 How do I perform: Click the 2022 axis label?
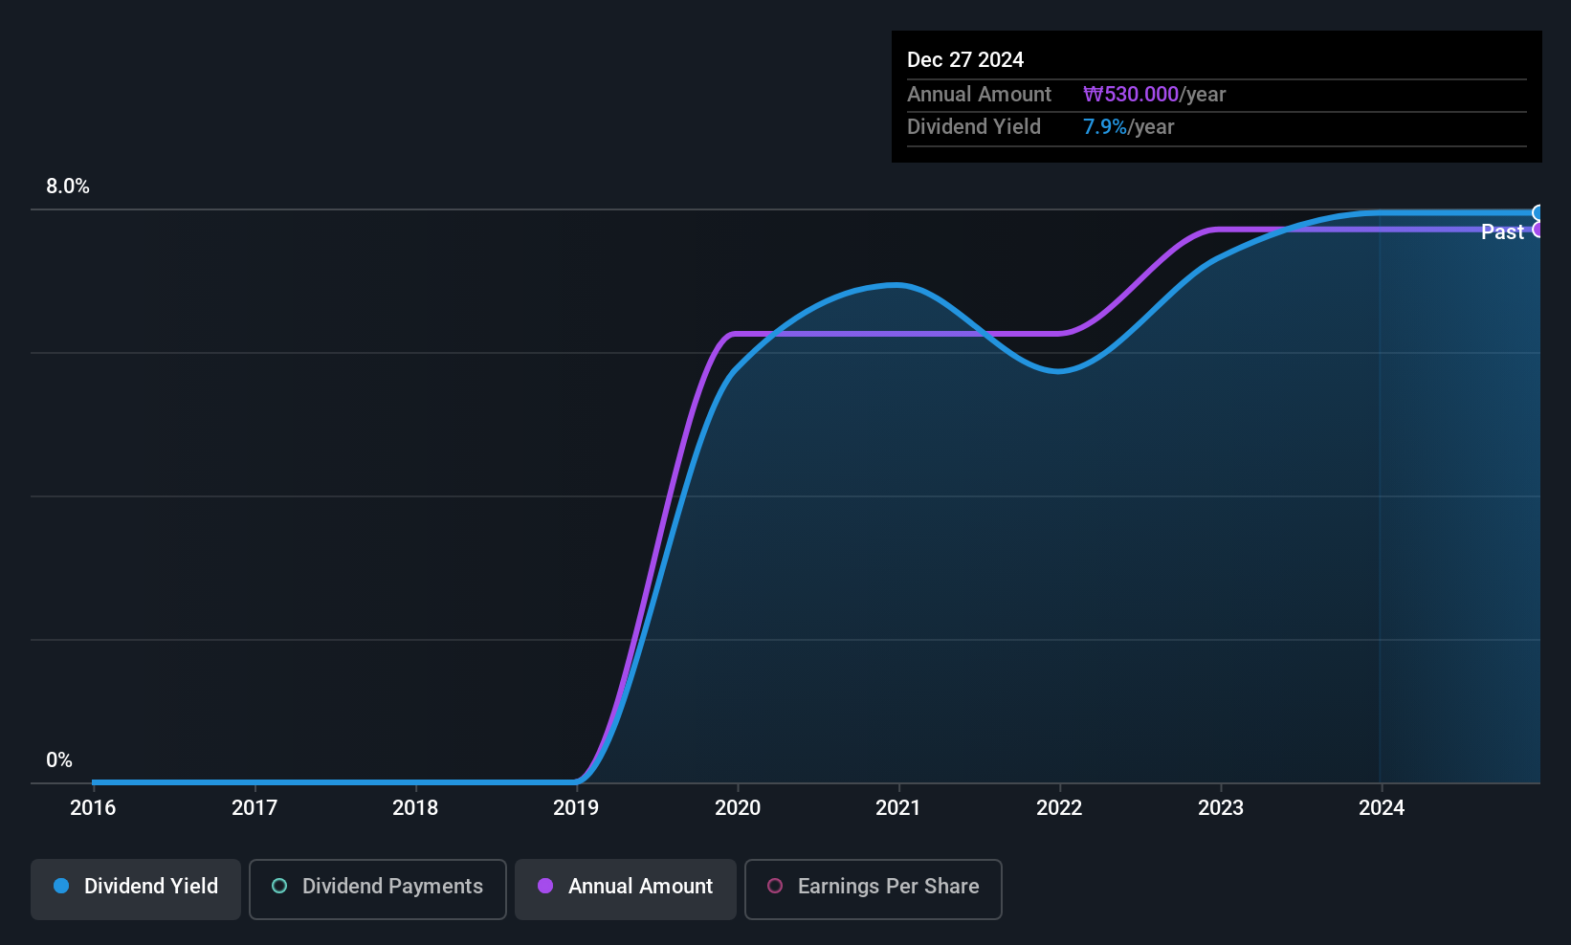[1059, 808]
